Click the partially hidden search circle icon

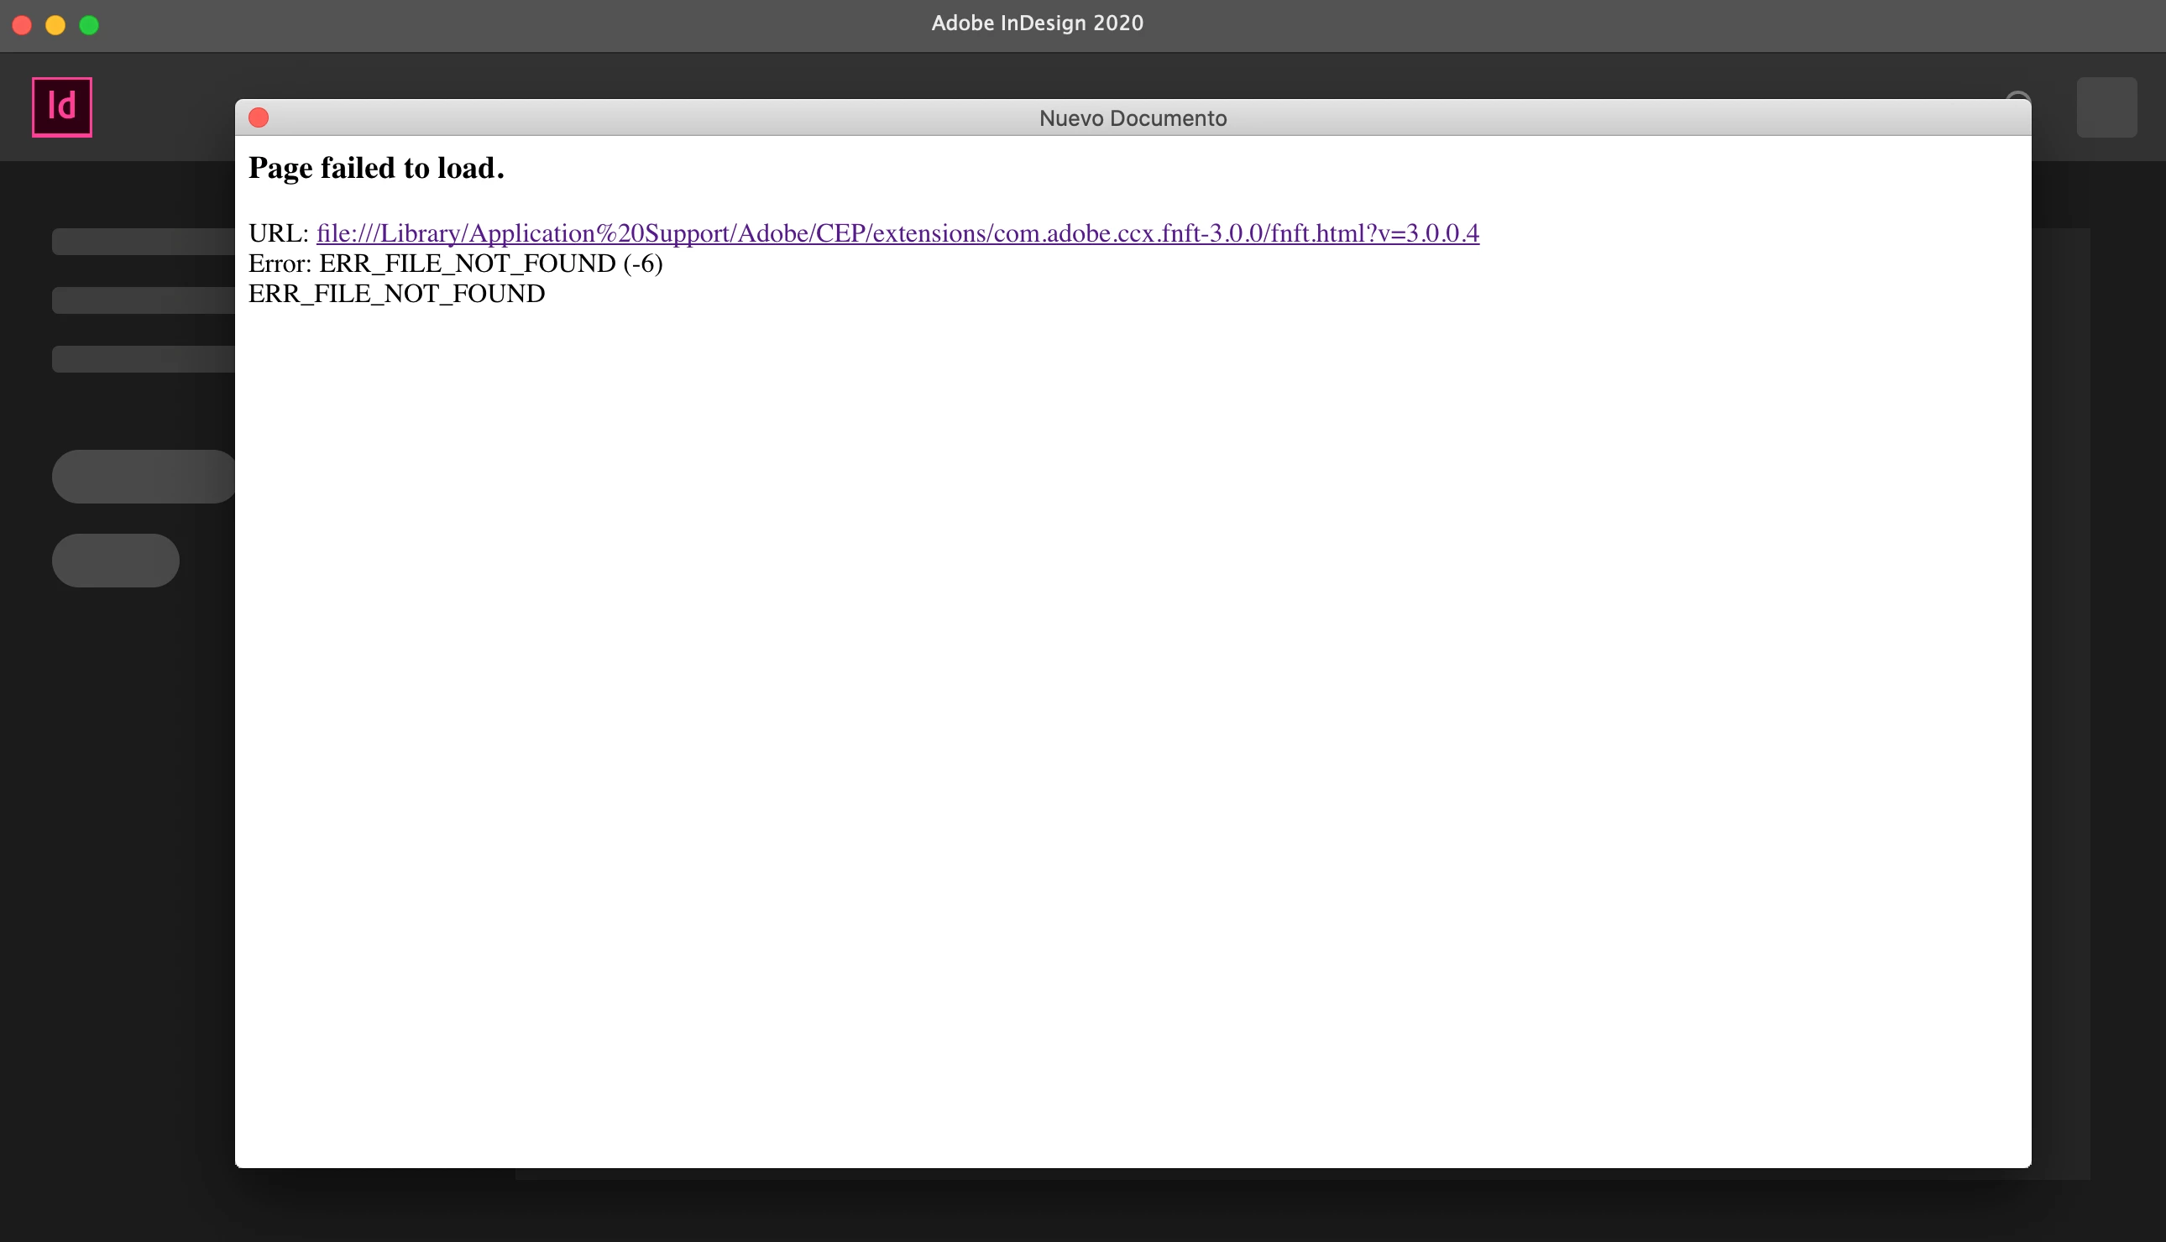[x=2017, y=95]
